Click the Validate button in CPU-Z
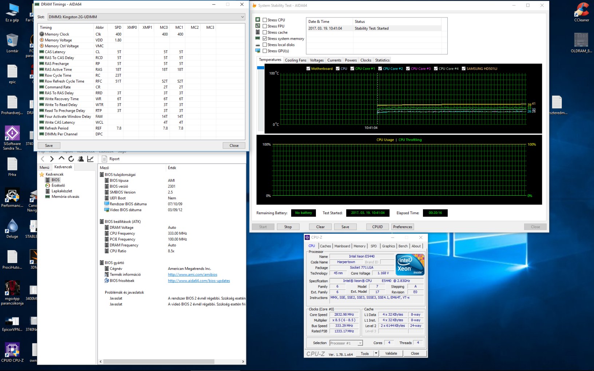This screenshot has height=371, width=594. point(391,353)
